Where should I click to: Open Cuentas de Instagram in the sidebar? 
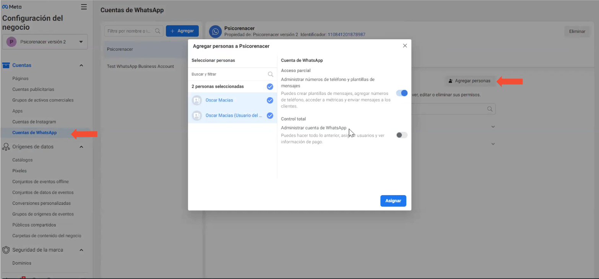[34, 122]
